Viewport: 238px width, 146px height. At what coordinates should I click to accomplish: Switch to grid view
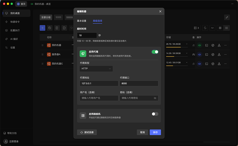[x=220, y=28]
